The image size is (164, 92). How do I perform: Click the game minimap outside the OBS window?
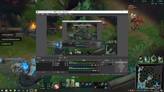tap(149, 76)
